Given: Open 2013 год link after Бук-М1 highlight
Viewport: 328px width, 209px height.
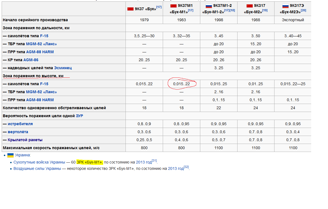Looking at the screenshot, I should [144, 162].
